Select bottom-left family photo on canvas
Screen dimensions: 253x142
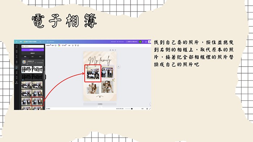(x=93, y=88)
